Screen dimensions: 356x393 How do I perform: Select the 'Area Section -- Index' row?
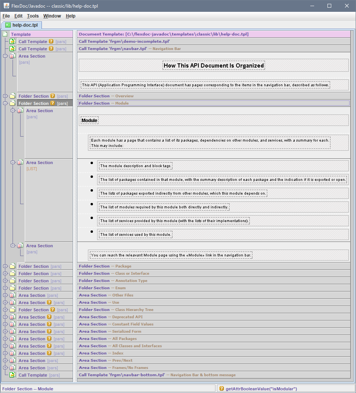click(213, 353)
